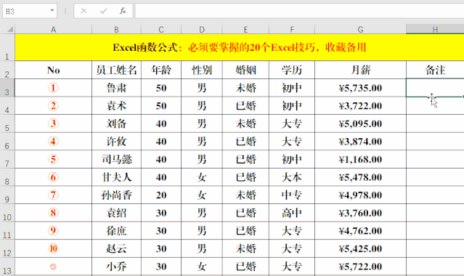
Task: Click the 备注 header cell
Action: point(435,70)
